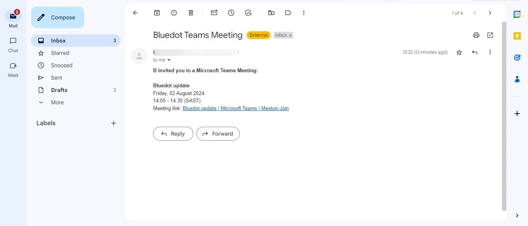The width and height of the screenshot is (528, 226).
Task: Click the '1 of 6' counter
Action: [x=457, y=13]
